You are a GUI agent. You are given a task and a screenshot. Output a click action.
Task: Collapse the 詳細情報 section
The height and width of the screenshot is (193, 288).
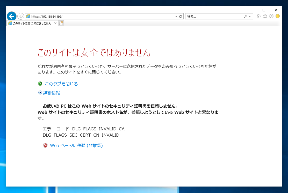tap(40, 92)
